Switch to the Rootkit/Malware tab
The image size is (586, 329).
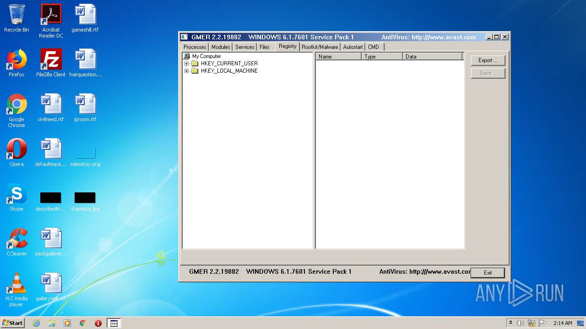[x=320, y=47]
